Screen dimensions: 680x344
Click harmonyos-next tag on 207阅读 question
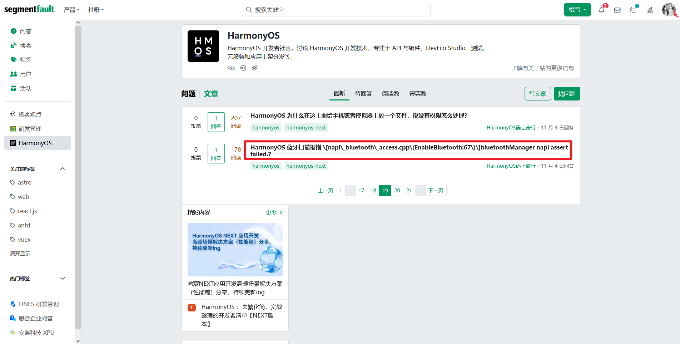point(306,128)
